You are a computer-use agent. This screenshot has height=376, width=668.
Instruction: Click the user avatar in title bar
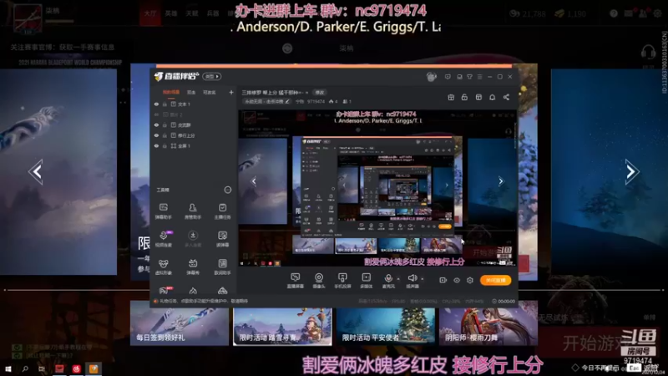click(431, 77)
